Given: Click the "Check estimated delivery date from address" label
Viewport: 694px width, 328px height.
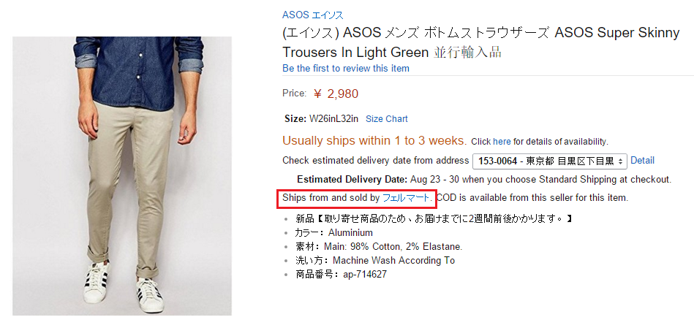Looking at the screenshot, I should click(x=375, y=161).
